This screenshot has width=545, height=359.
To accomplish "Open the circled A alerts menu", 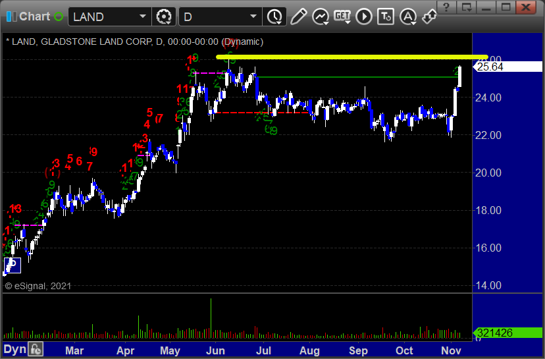I will [x=408, y=16].
